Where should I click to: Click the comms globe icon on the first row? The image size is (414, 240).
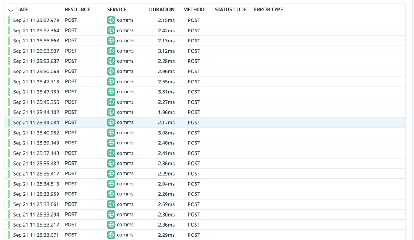coord(111,20)
